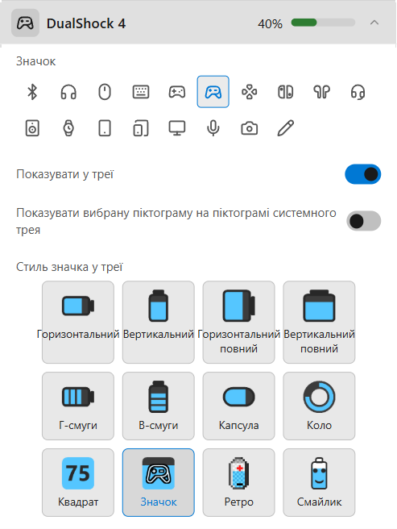Viewport: 397px width, 529px height.
Task: Select the pen stylus icon
Action: coord(285,128)
